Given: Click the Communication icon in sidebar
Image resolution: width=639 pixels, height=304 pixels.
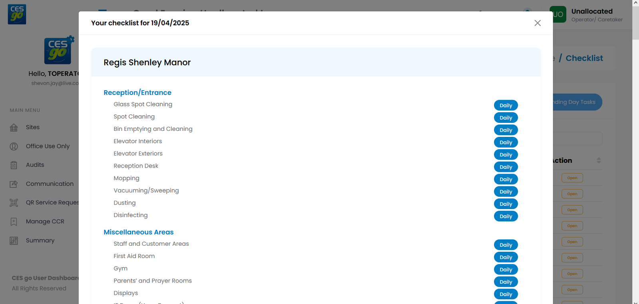Looking at the screenshot, I should [x=14, y=184].
